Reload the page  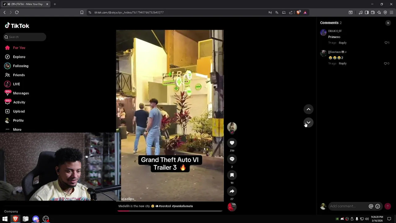17,12
